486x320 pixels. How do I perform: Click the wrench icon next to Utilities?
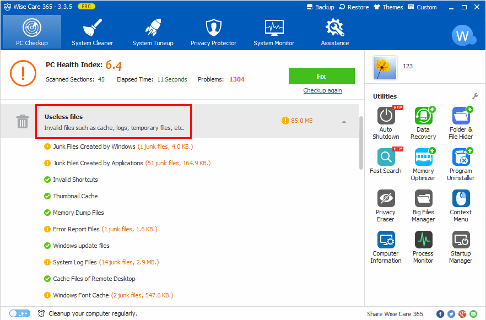(x=475, y=96)
